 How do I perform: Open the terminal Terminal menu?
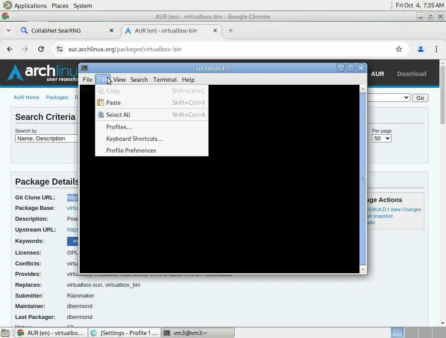(x=165, y=80)
